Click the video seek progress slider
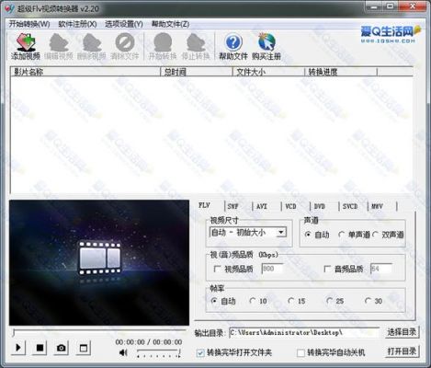Screen dimensions: 431x368 (x=99, y=332)
